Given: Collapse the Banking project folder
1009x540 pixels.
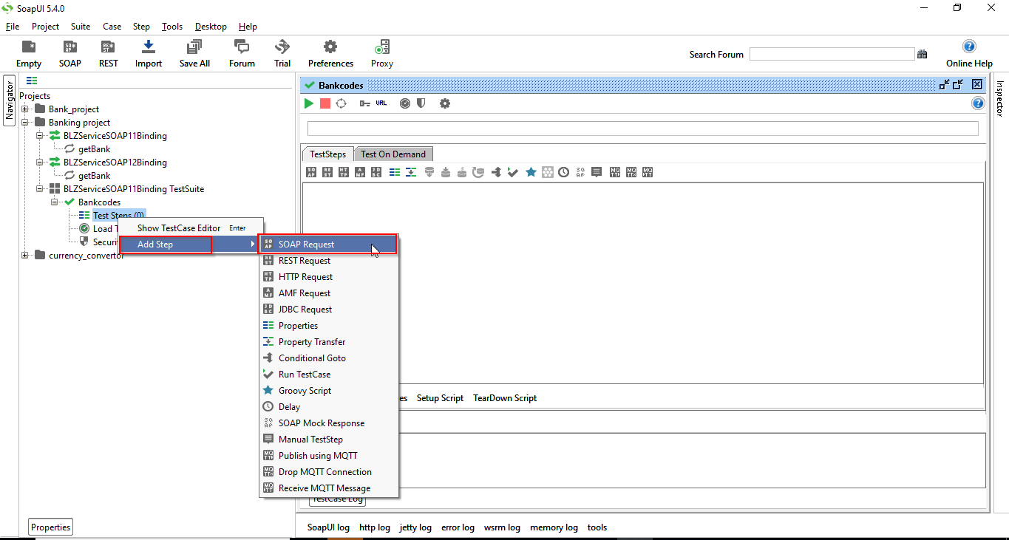Looking at the screenshot, I should point(25,122).
